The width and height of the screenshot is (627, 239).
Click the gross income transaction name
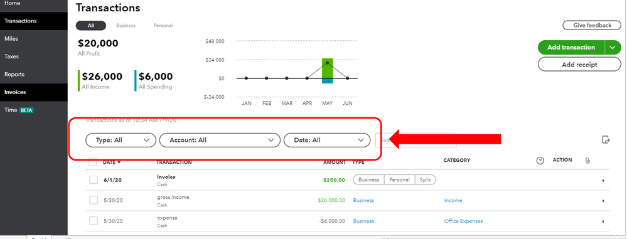coord(173,198)
